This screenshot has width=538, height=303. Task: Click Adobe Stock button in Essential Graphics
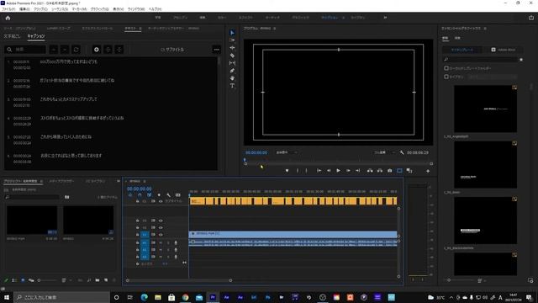(x=503, y=50)
